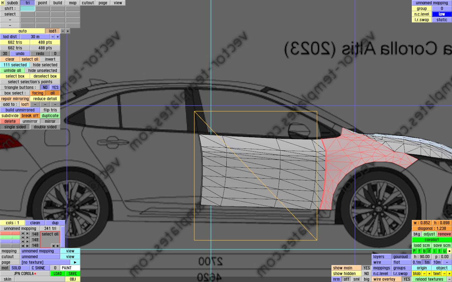Open the subob mode tab

(13, 3)
